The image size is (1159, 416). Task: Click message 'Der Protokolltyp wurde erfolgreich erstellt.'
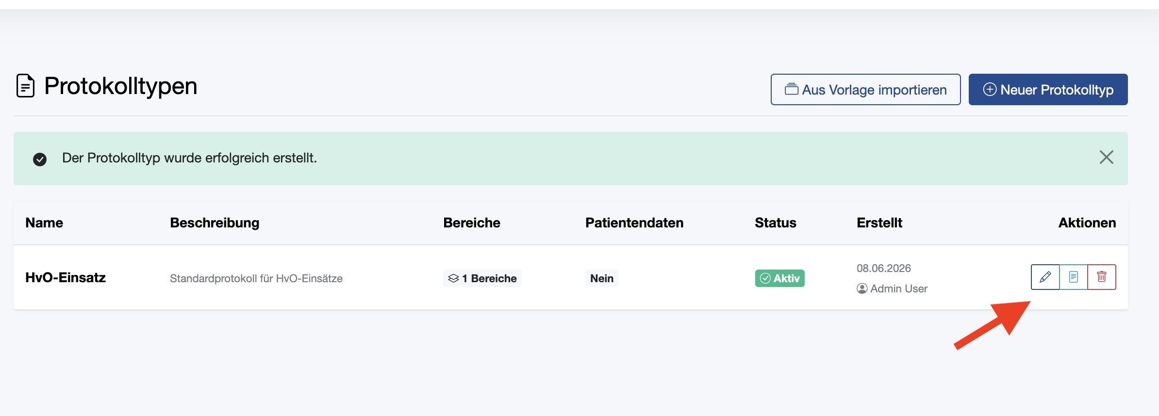[189, 158]
